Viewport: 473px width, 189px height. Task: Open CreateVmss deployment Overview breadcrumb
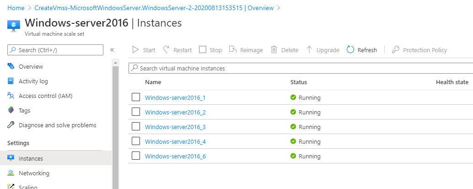154,8
